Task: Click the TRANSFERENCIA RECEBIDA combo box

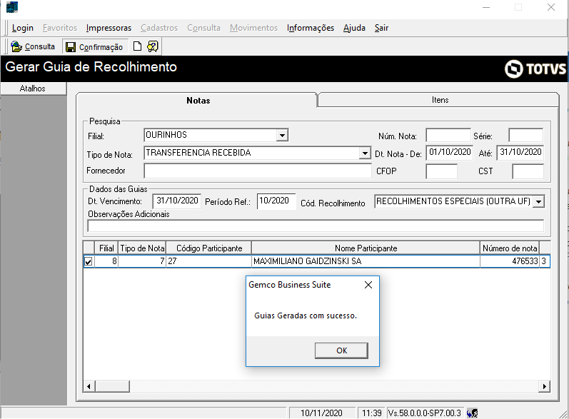Action: (x=257, y=153)
